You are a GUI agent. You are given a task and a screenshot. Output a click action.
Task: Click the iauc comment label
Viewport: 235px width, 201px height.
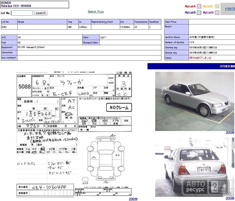[9, 58]
